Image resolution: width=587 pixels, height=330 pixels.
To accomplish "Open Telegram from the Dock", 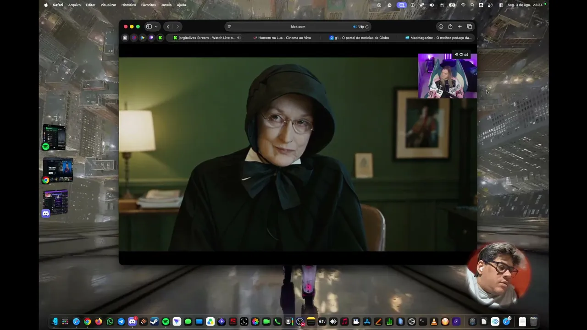I will coord(121,322).
